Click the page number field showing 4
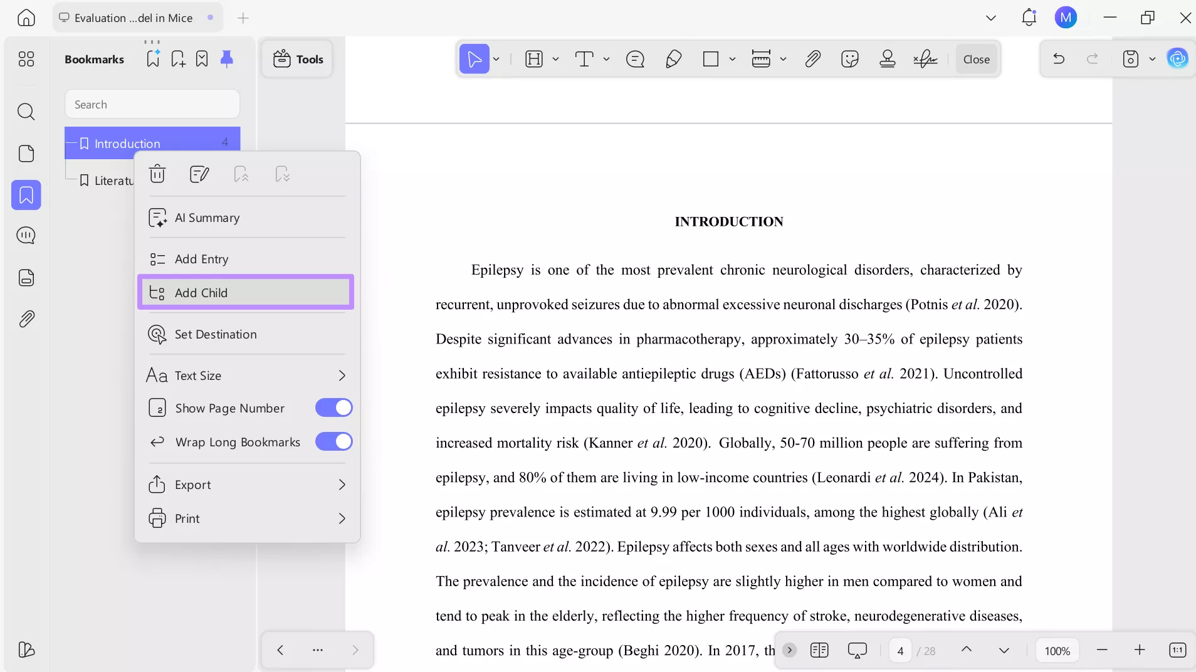 click(x=900, y=651)
